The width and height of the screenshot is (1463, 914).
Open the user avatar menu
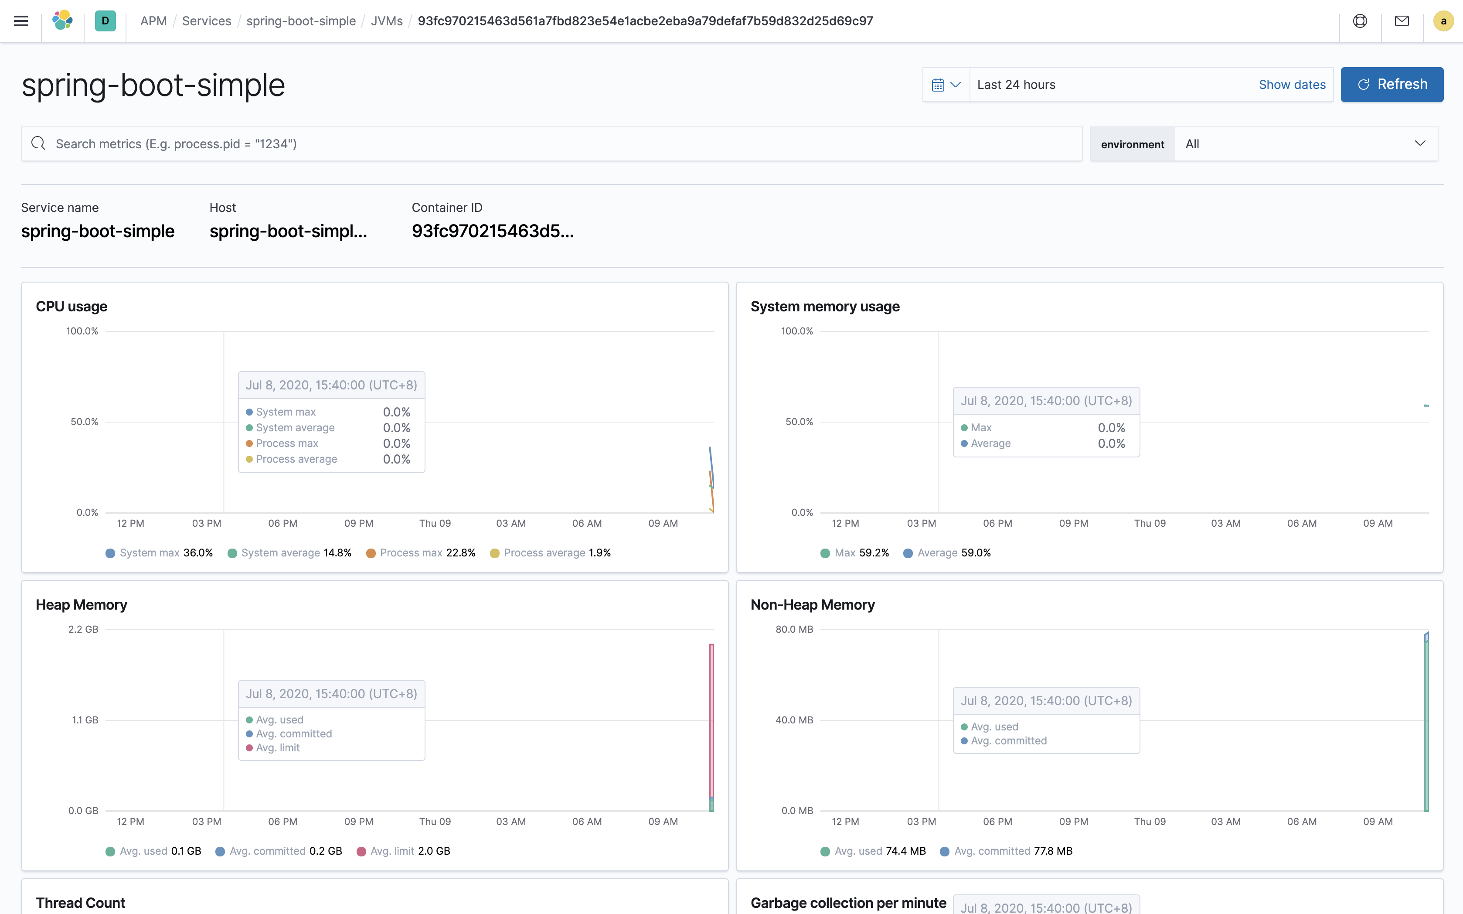1444,21
